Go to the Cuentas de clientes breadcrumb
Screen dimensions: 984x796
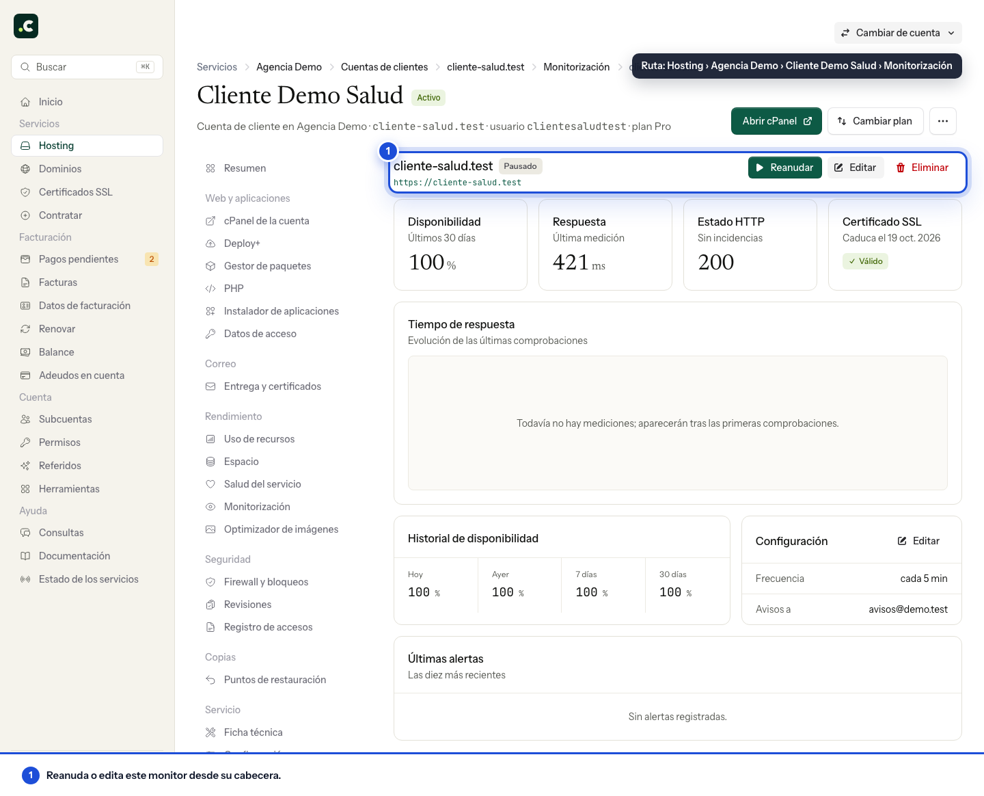click(x=384, y=67)
